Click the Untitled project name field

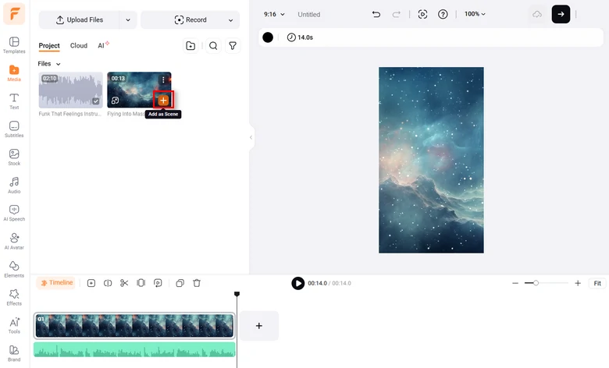pos(309,14)
